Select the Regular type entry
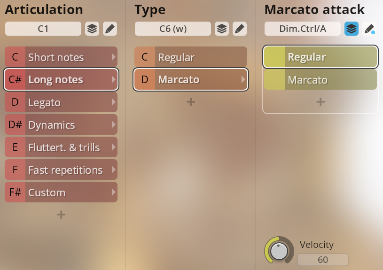This screenshot has height=270, width=383. pos(191,57)
